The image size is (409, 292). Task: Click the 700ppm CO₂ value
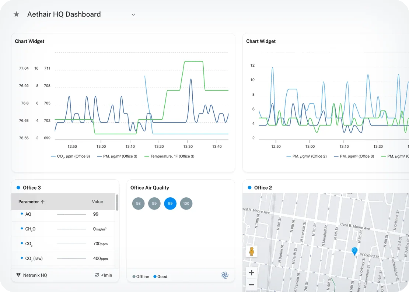tap(101, 244)
